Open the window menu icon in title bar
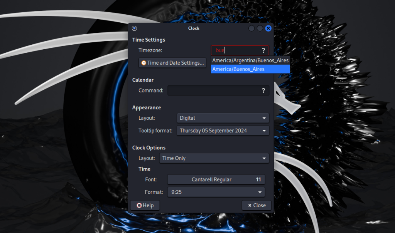Viewport: 395px width, 233px height. tap(134, 28)
